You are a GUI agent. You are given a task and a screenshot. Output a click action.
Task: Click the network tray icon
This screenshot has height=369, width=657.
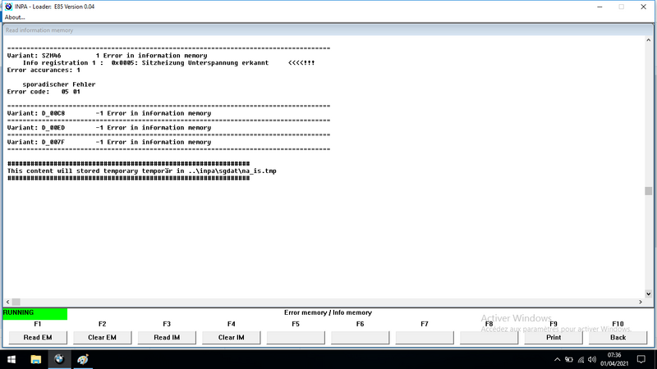[x=581, y=359]
